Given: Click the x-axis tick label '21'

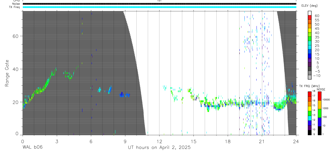Looking at the screenshot, I should pyautogui.click(x=262, y=141).
